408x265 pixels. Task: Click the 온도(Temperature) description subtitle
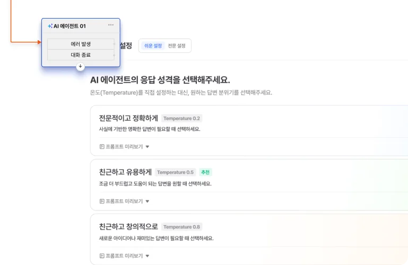coord(181,93)
